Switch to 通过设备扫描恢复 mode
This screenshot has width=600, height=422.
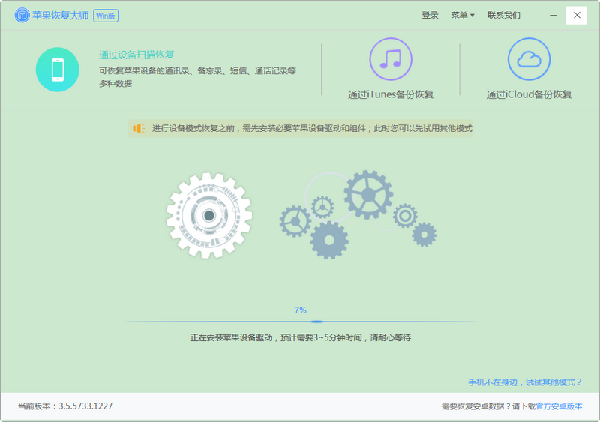[136, 55]
